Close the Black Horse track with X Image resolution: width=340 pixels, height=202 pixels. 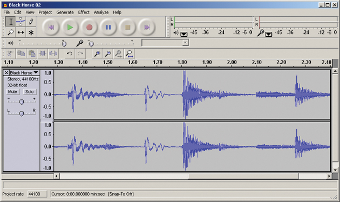tap(6, 73)
